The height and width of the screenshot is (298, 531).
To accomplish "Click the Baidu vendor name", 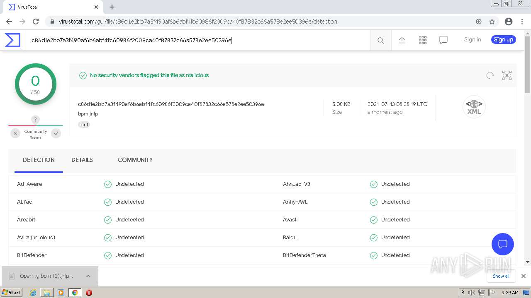I will [x=290, y=238].
